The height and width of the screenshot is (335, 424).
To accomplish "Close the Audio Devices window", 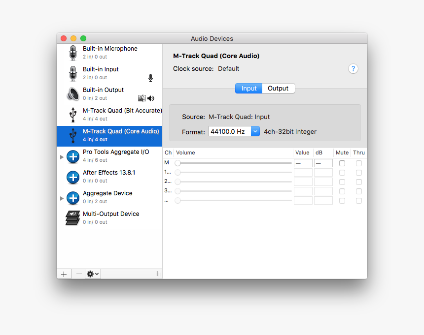I will pyautogui.click(x=64, y=38).
